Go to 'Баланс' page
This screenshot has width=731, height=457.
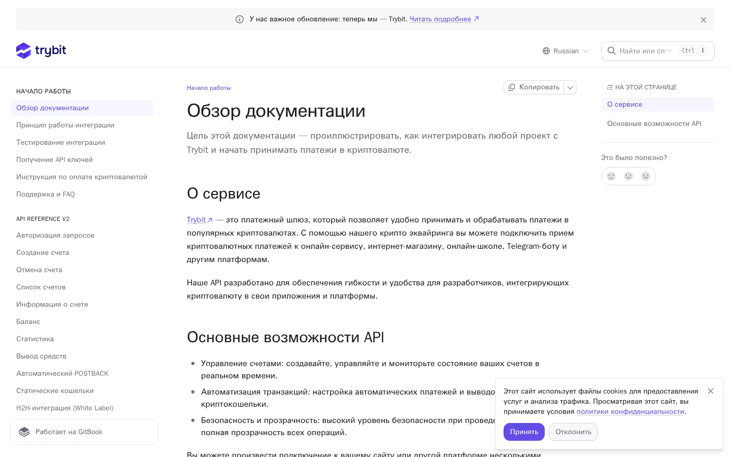click(x=82, y=321)
